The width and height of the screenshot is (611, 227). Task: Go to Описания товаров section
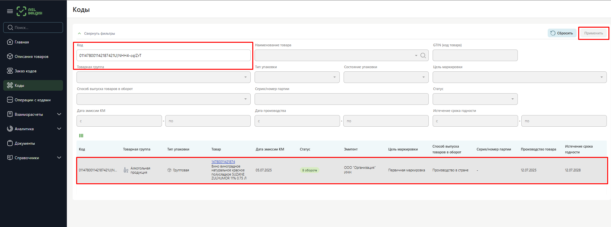pos(31,57)
